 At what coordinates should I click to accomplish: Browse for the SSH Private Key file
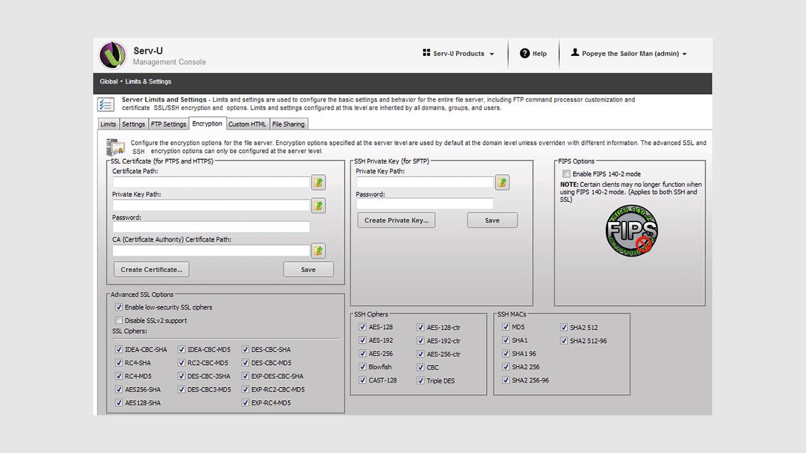[x=502, y=182]
